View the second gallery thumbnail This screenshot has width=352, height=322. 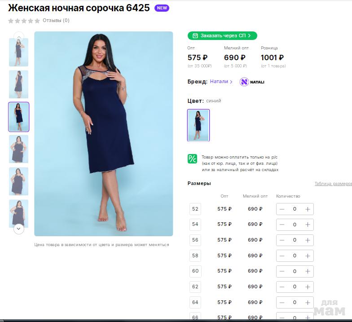click(18, 84)
